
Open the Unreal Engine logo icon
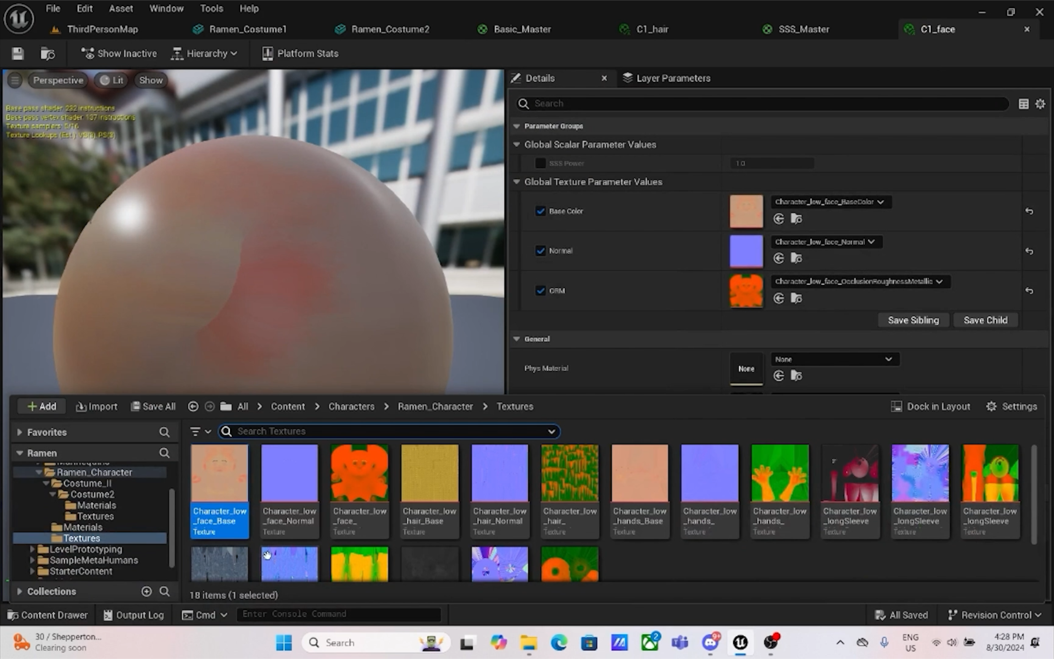click(19, 19)
